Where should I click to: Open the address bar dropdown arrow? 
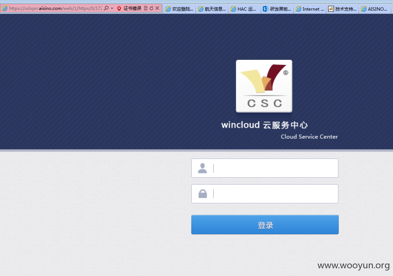[x=112, y=8]
